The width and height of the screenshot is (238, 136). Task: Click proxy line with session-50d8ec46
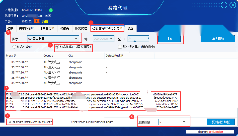[91, 98]
